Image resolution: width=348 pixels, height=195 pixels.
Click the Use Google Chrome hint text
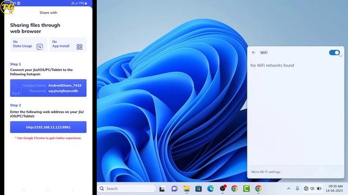pos(48,138)
